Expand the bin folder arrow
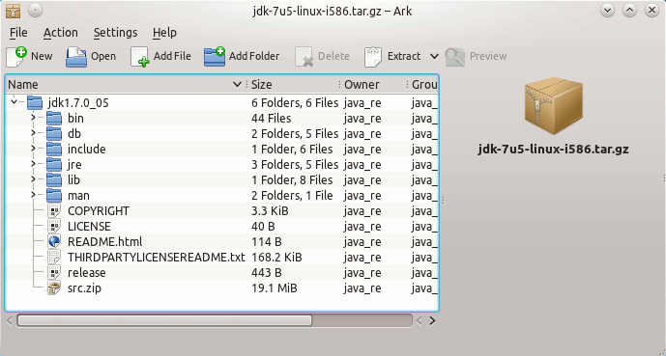 34,118
